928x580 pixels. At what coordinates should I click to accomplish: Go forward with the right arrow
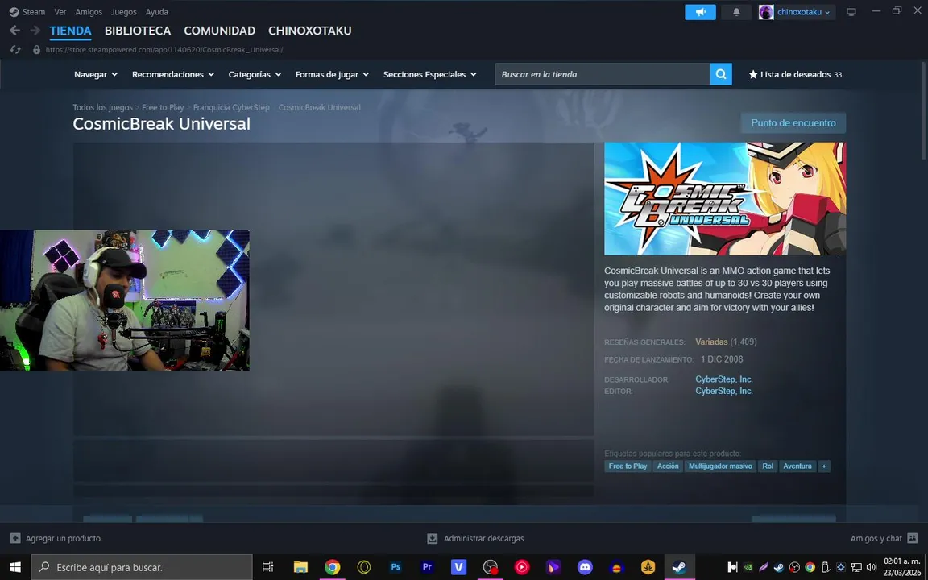(x=35, y=31)
